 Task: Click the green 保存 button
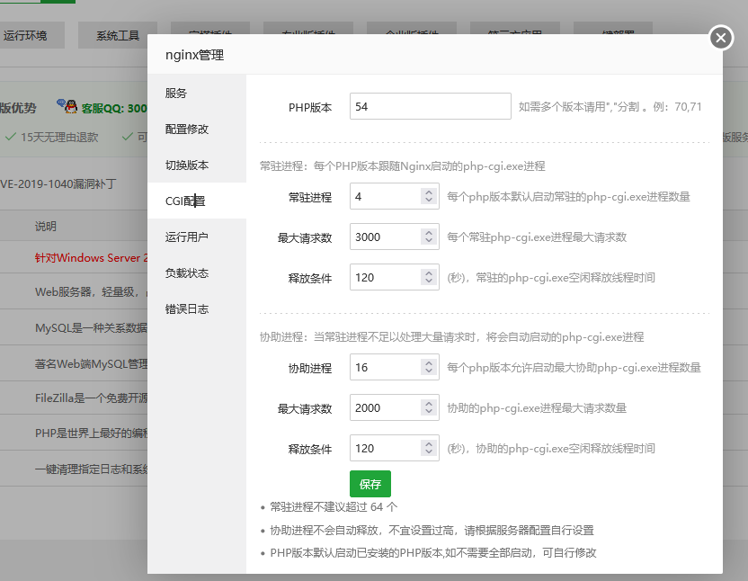[x=370, y=484]
